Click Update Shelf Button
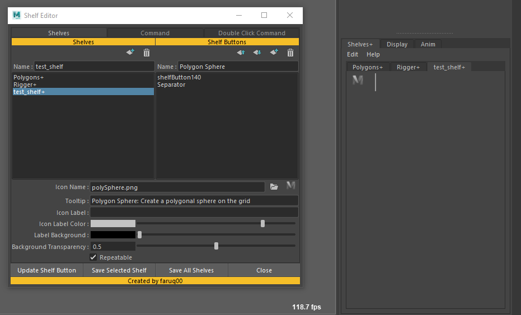 47,270
